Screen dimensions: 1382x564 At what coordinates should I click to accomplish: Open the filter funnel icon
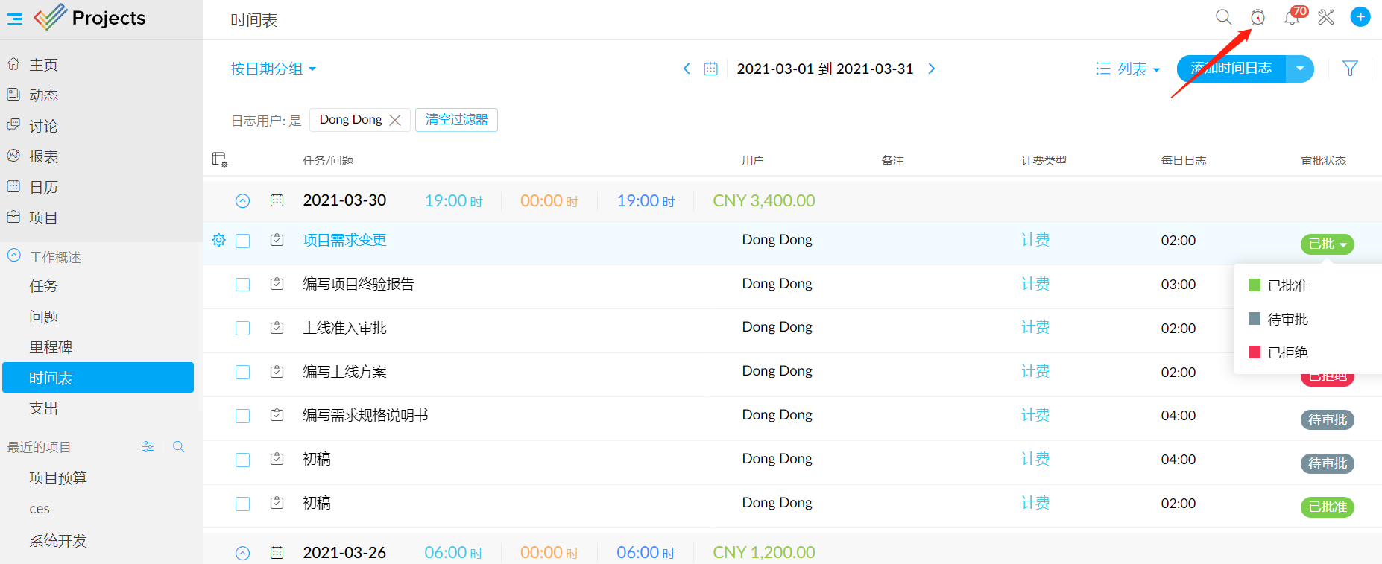click(x=1350, y=69)
